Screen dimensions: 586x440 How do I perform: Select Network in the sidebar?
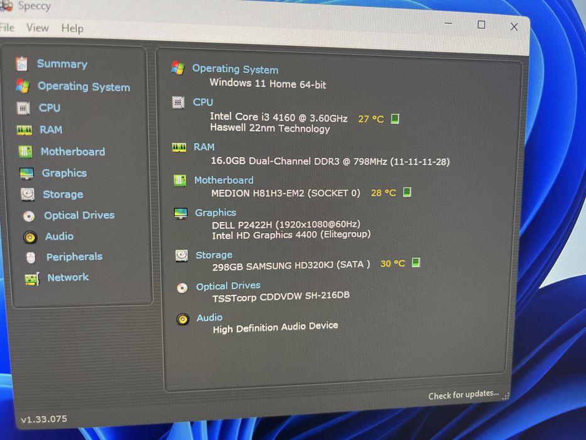[x=68, y=278]
